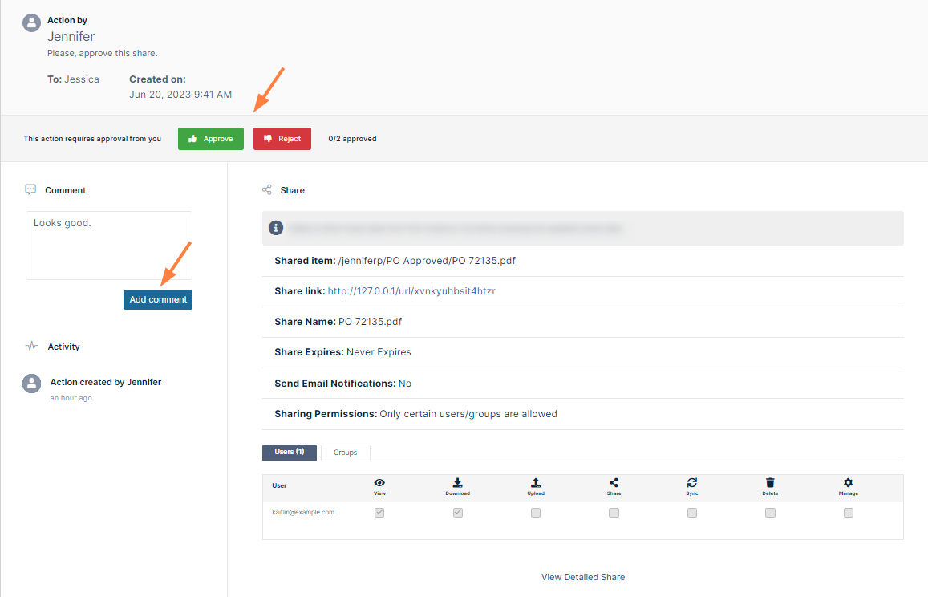
Task: Enable Manage permission for kaitlin@example.com
Action: 848,513
